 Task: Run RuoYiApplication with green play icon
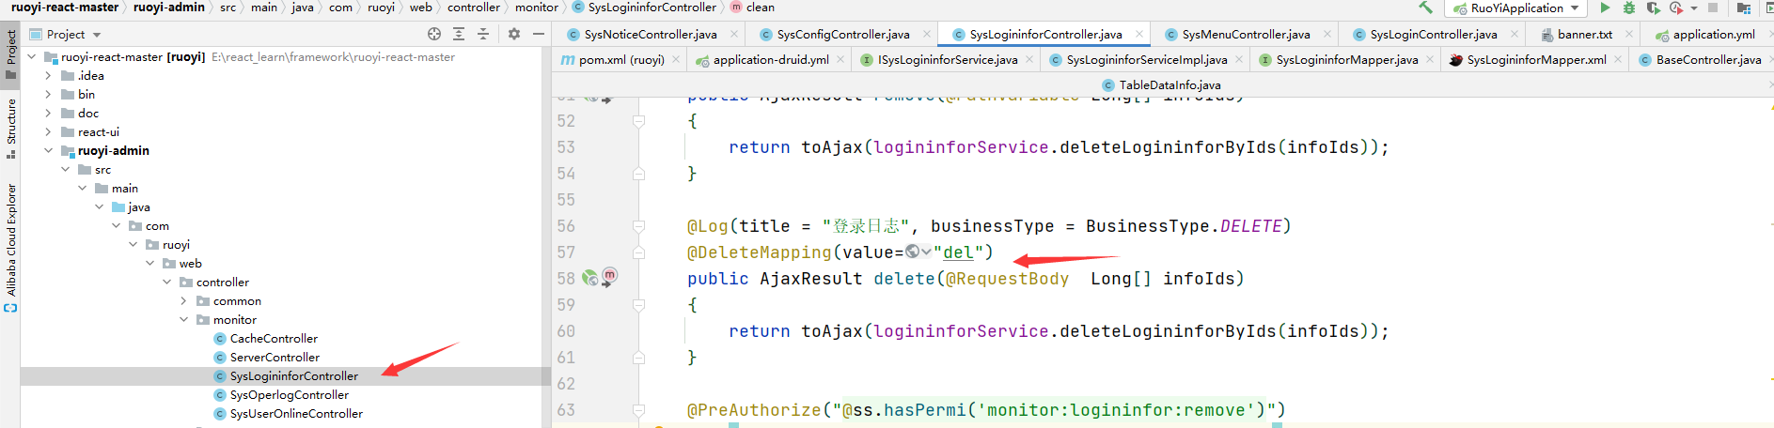(1605, 8)
